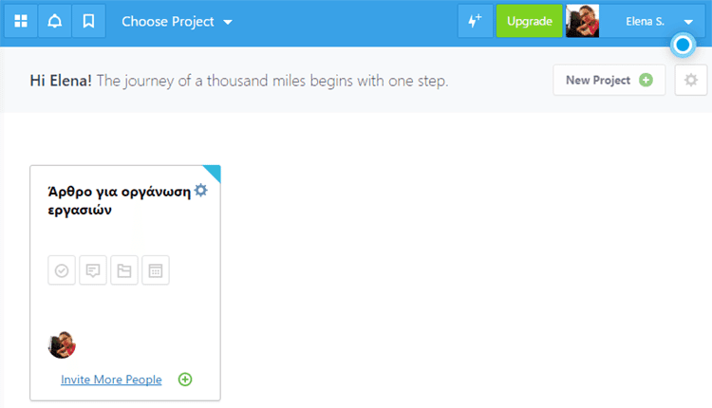
Task: Open the project's files folder icon
Action: (x=124, y=270)
